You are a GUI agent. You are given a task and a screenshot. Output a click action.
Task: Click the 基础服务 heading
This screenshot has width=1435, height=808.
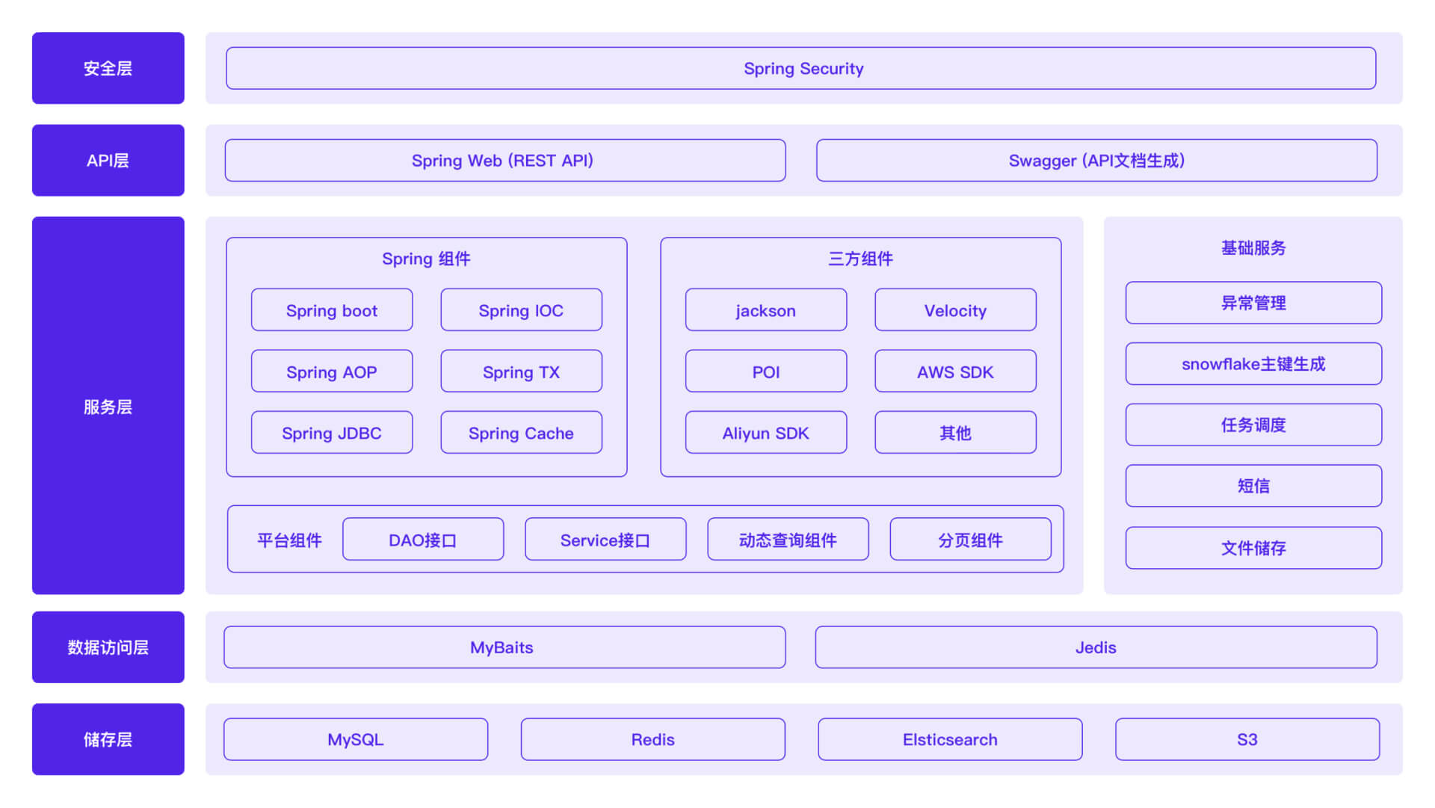point(1253,248)
